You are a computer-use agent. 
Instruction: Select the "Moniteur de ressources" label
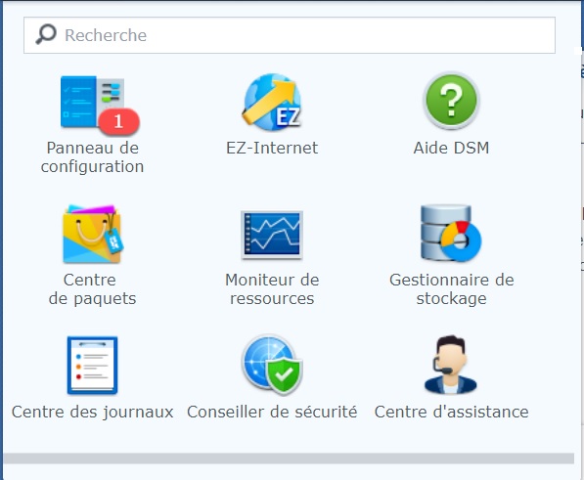272,289
